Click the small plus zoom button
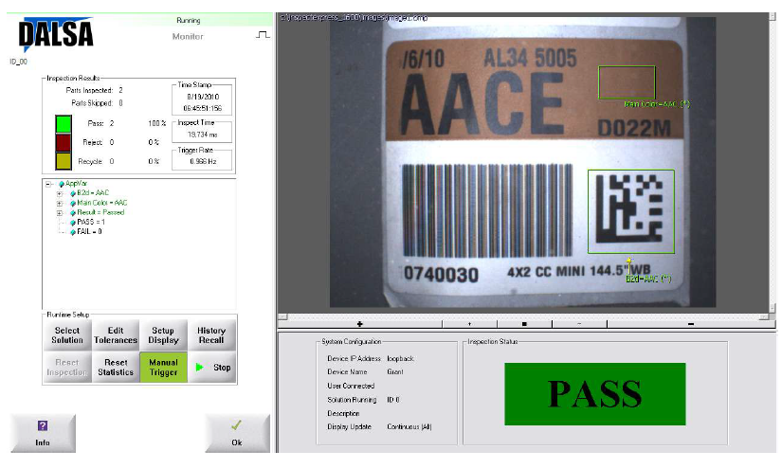The height and width of the screenshot is (469, 782). (469, 324)
